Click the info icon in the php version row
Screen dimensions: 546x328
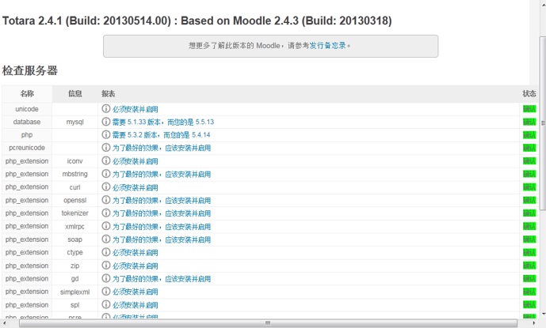tap(106, 134)
